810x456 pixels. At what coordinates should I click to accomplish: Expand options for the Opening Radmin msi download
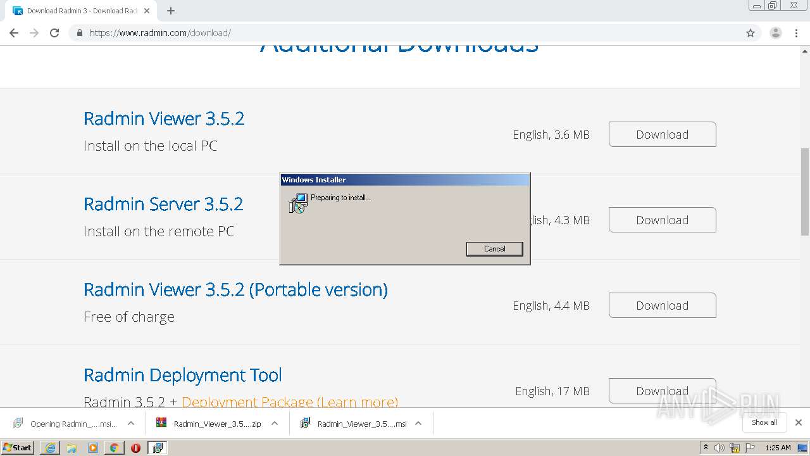tap(131, 424)
